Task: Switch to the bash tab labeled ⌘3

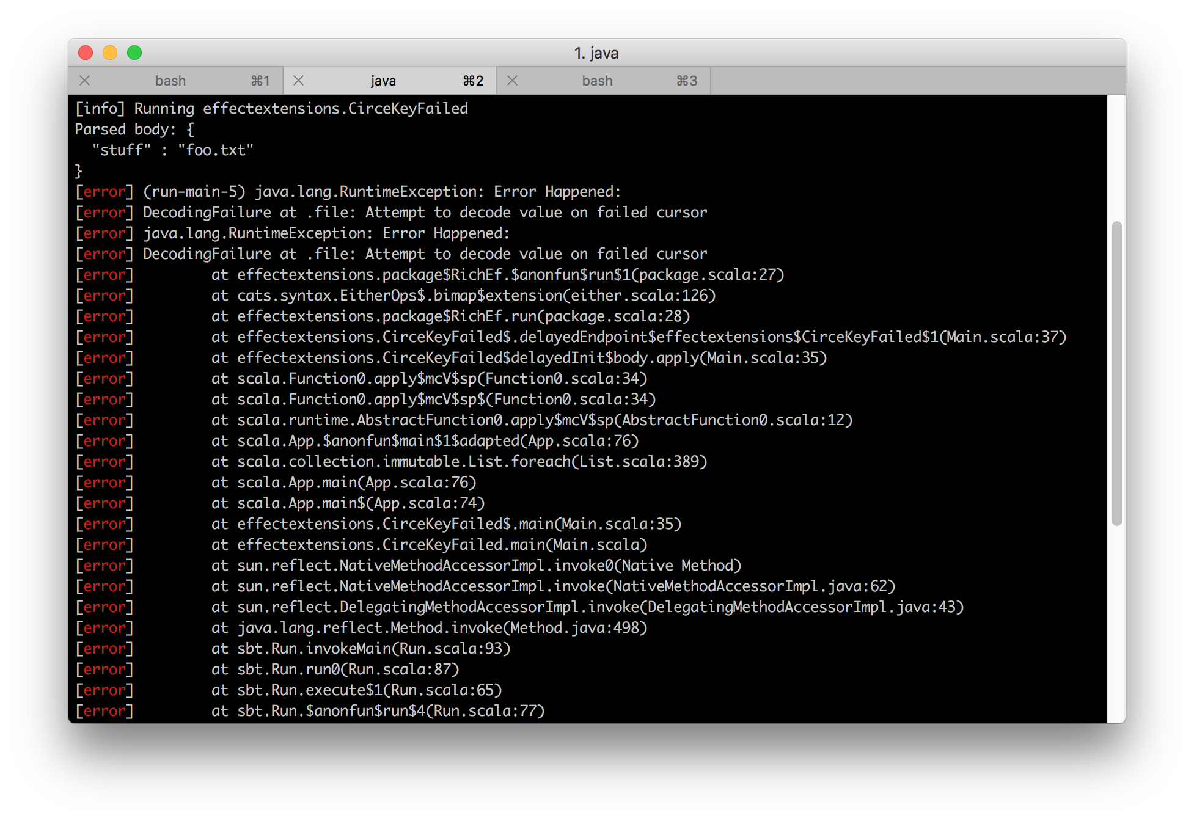Action: click(x=597, y=81)
